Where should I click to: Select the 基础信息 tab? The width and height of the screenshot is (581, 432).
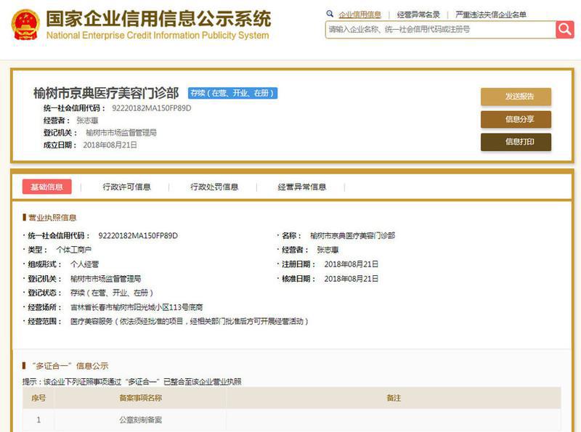[47, 187]
